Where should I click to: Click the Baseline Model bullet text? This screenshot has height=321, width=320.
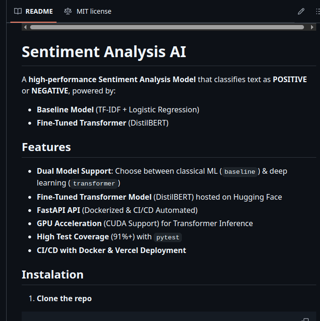[x=65, y=110]
